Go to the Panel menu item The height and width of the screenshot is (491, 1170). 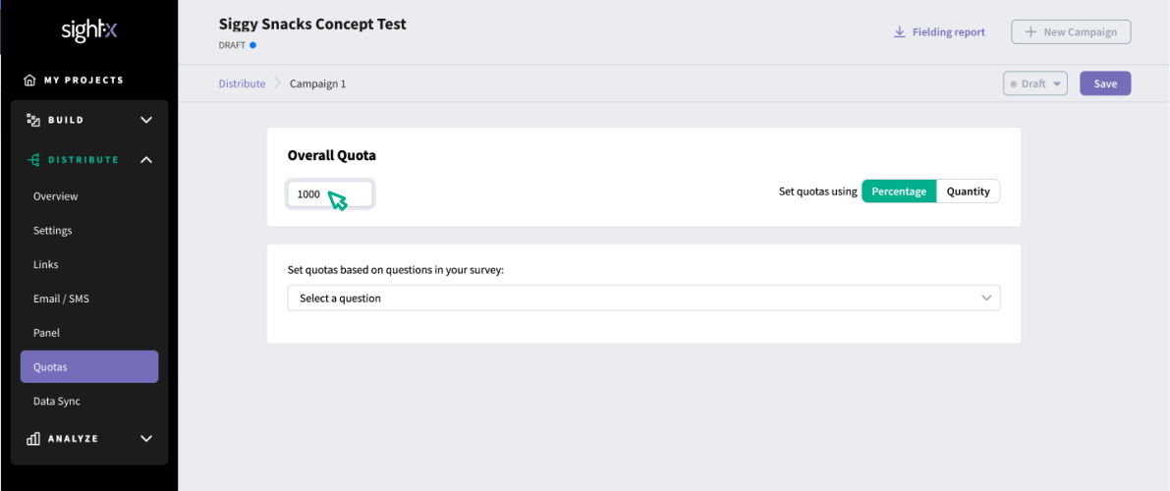[x=46, y=333]
